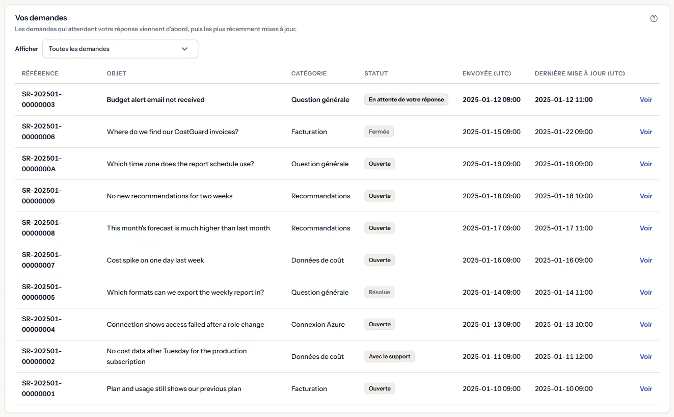Click the OBJET column header

click(x=117, y=73)
